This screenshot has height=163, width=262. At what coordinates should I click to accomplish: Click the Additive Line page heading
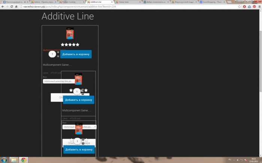[x=68, y=16]
